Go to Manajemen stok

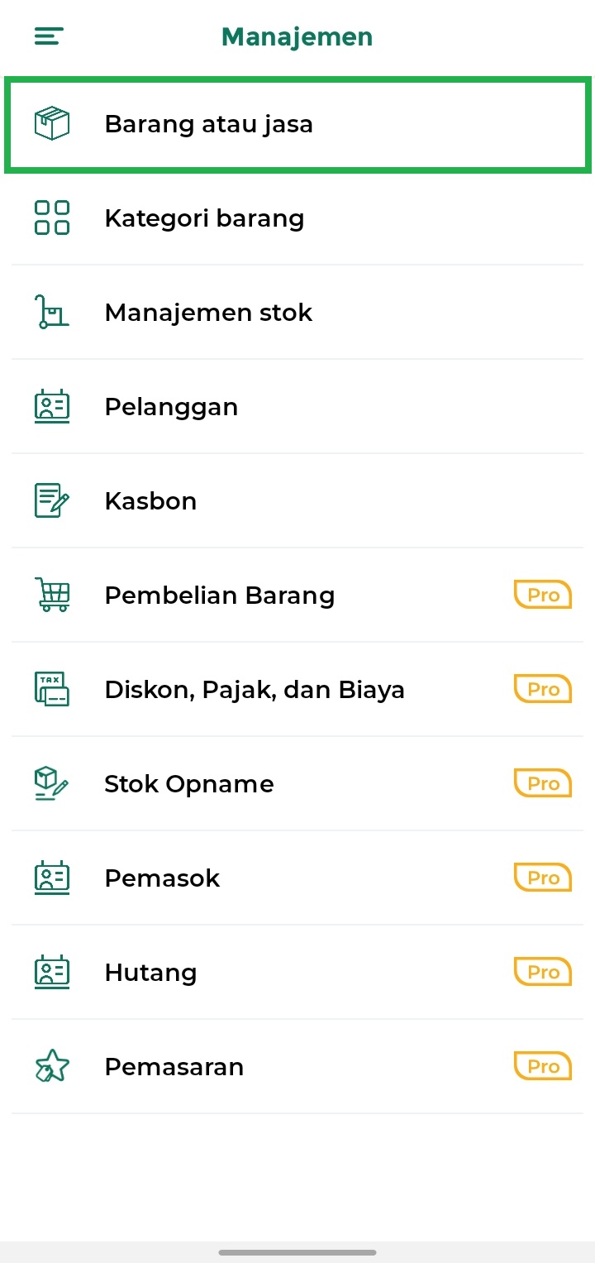[208, 313]
